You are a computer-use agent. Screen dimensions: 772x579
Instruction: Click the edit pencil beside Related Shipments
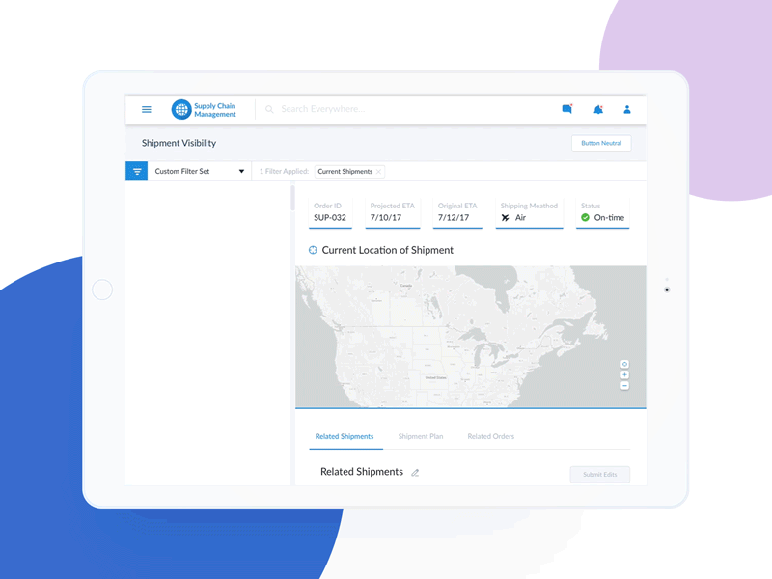click(416, 472)
